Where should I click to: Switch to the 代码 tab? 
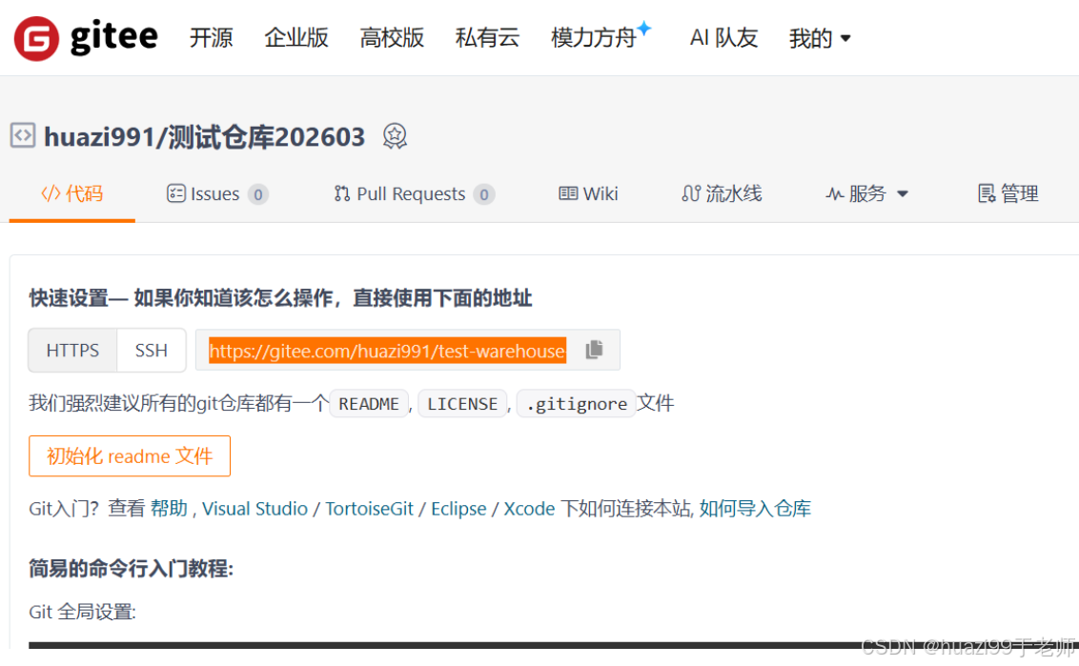(x=72, y=194)
